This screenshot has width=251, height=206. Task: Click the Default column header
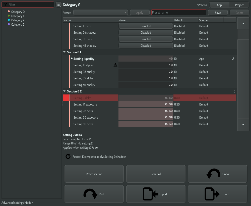(x=186, y=20)
